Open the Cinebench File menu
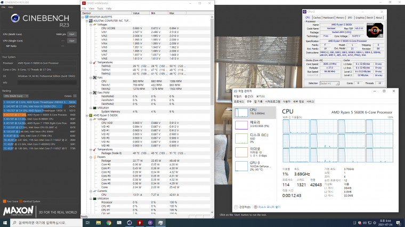Viewport: 405px width, 227px height. tap(3, 7)
